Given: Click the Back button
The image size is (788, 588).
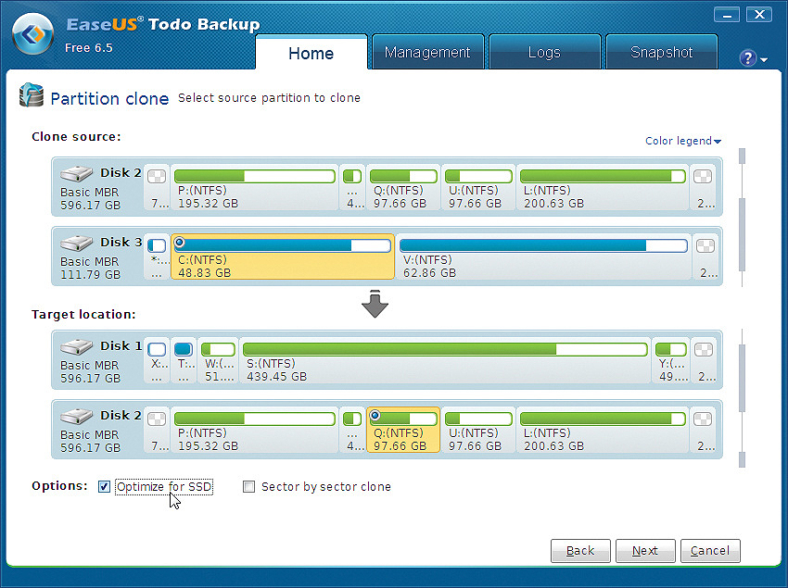Looking at the screenshot, I should (x=580, y=551).
